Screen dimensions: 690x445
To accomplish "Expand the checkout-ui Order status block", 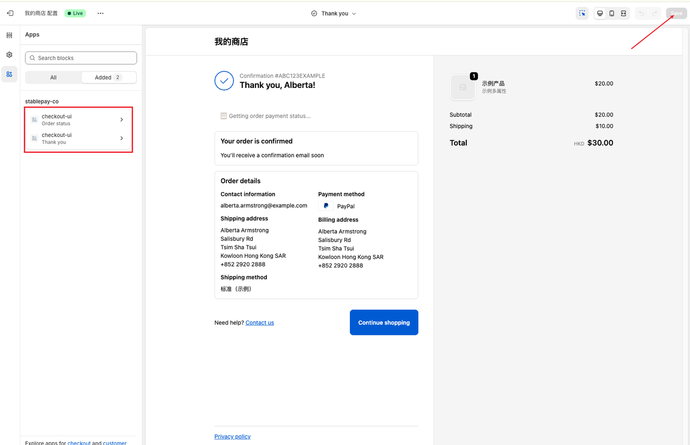I will point(78,119).
